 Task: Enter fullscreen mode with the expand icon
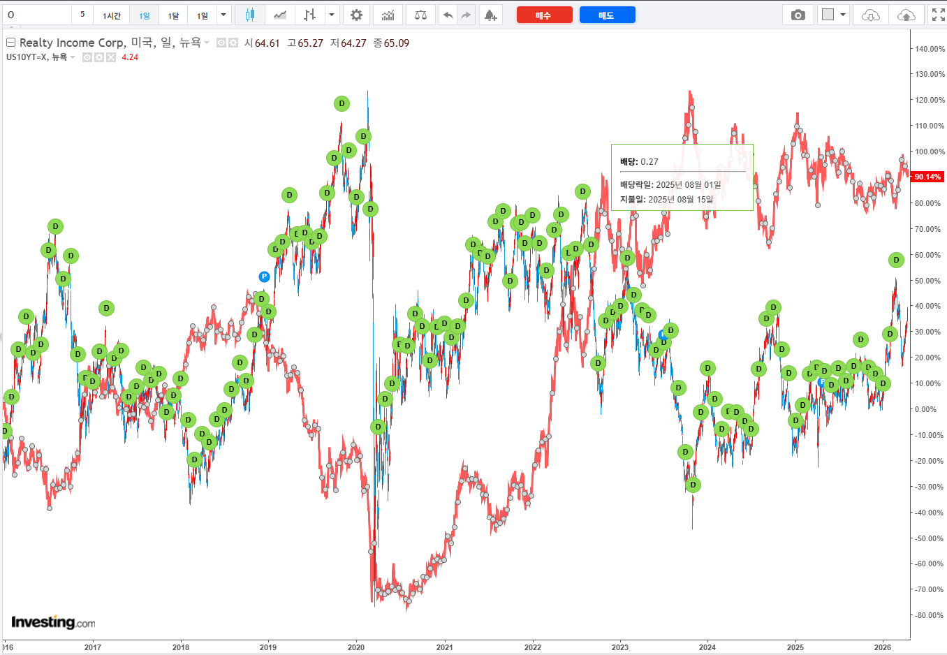click(x=939, y=15)
